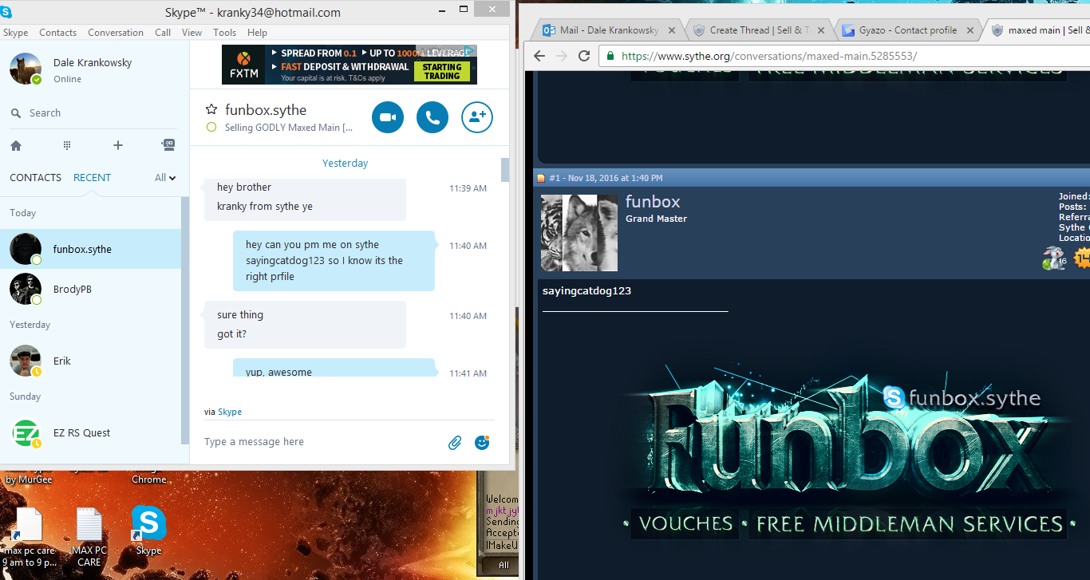Click the 'Online' status under Dale Krankowsky
The width and height of the screenshot is (1090, 580).
tap(67, 79)
